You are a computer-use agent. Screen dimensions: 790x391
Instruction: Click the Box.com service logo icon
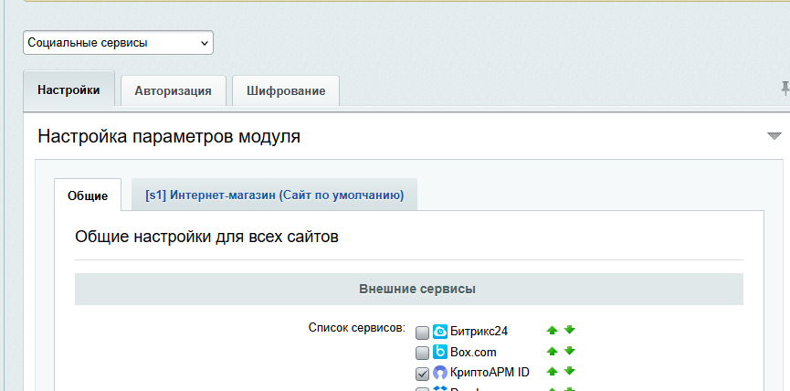coord(440,352)
